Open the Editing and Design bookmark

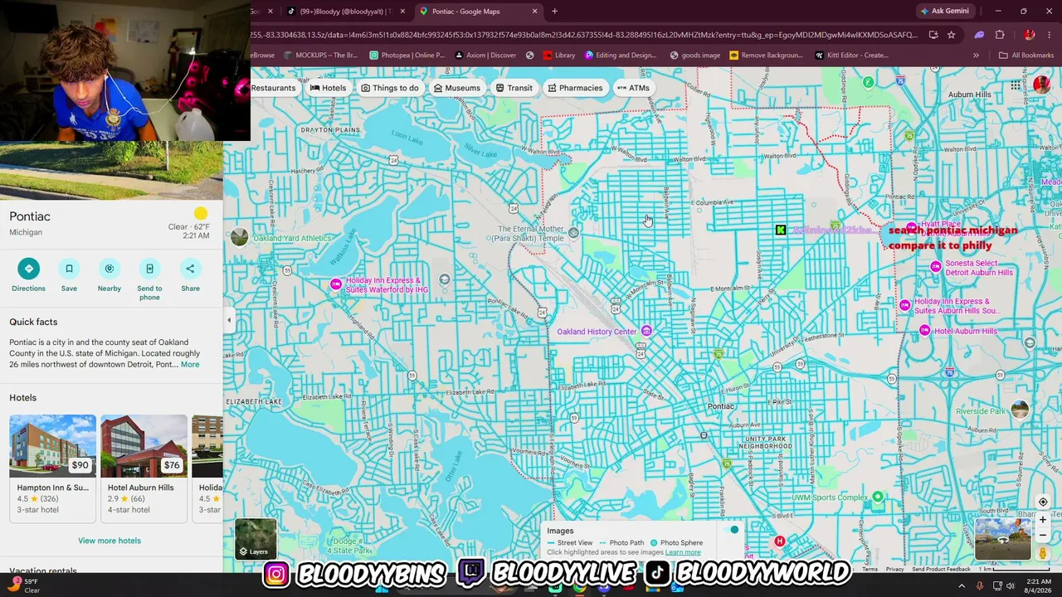tap(621, 56)
